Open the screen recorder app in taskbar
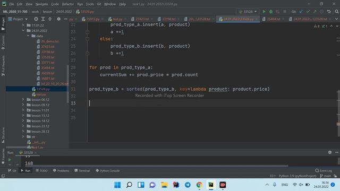 (223, 185)
